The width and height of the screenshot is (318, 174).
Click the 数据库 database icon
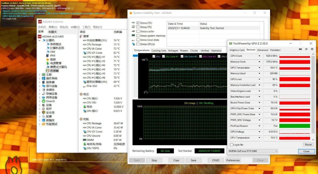[43, 120]
